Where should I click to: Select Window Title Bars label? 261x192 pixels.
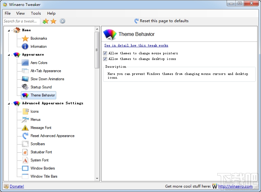[44, 176]
